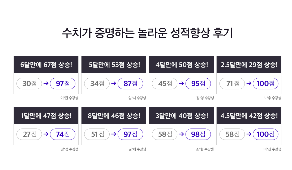The image size is (292, 170).
Task: Click the 74점 result pill
Action: pos(63,134)
